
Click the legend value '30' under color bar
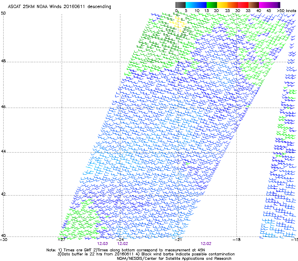click(238, 11)
